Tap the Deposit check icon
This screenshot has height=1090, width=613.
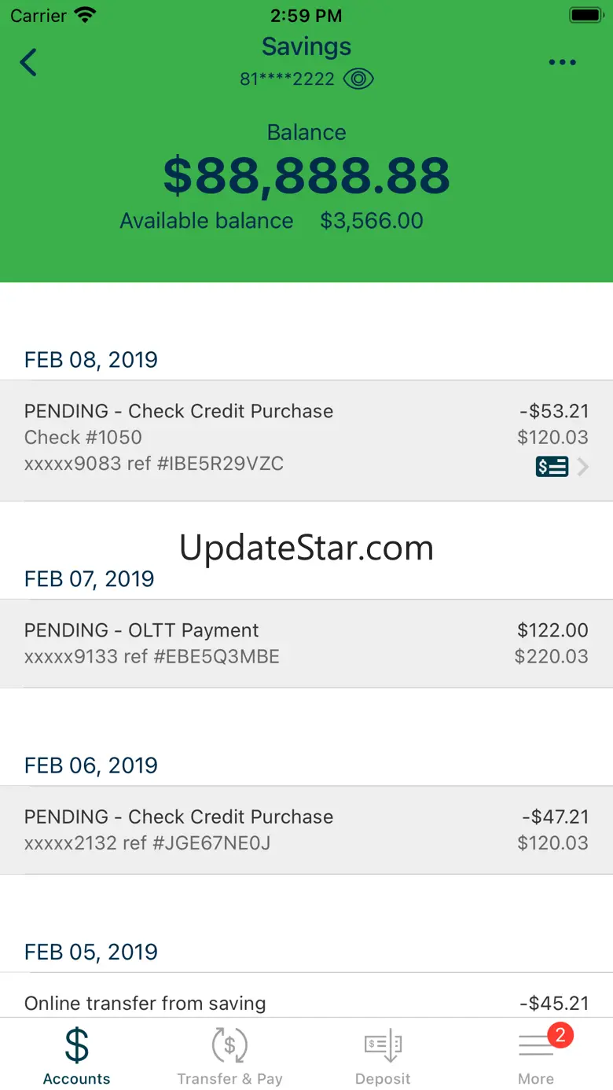pyautogui.click(x=383, y=1045)
